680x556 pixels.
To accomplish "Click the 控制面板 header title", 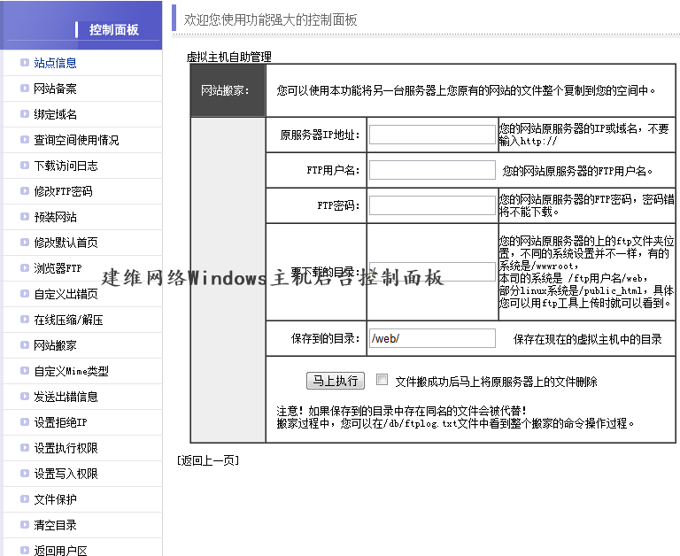I will tap(113, 29).
